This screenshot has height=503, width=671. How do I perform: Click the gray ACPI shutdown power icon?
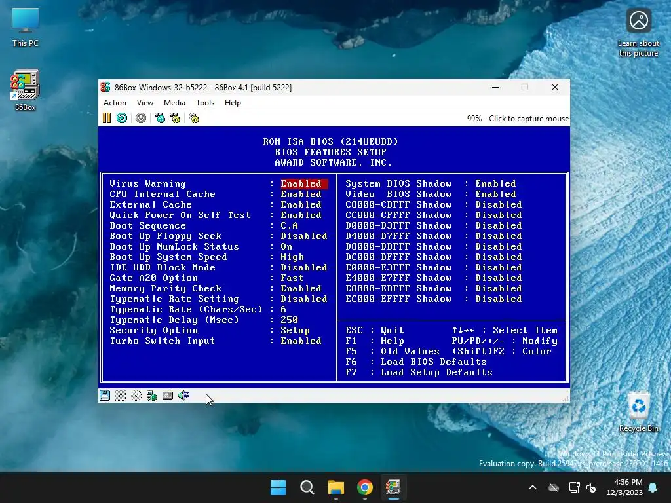pos(141,118)
